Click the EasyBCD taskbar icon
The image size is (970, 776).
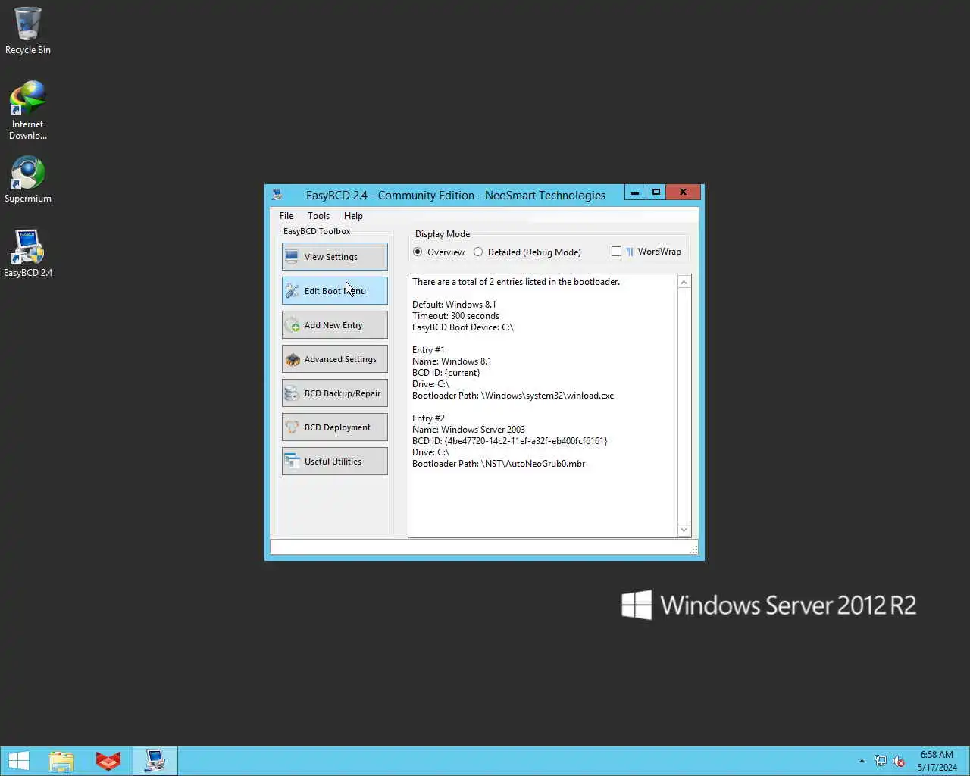click(155, 761)
